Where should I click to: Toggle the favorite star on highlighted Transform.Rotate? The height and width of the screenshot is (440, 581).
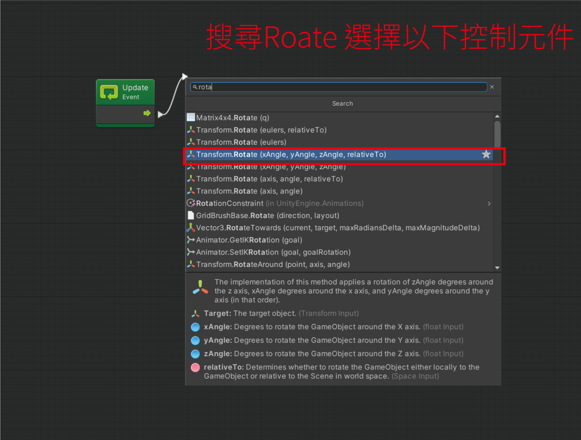pyautogui.click(x=486, y=154)
